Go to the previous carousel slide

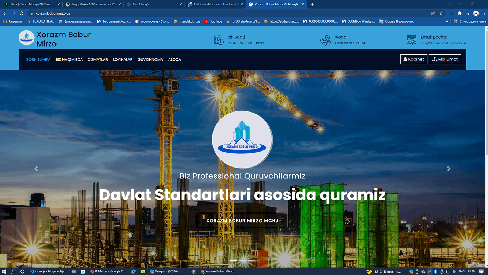[x=36, y=169]
